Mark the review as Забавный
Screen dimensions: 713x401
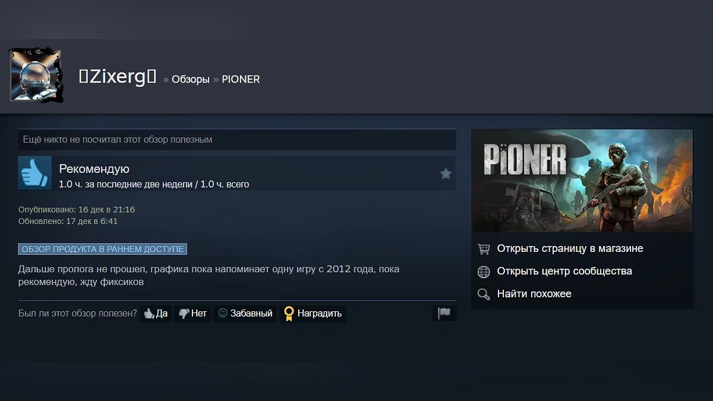[245, 314]
